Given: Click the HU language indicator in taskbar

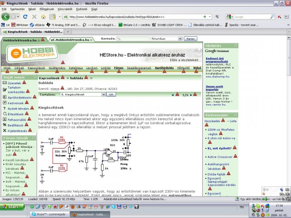Looking at the screenshot, I should [242, 206].
